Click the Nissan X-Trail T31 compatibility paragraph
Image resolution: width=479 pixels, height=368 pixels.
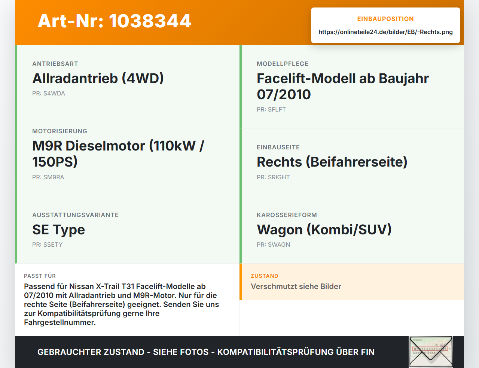tap(122, 304)
